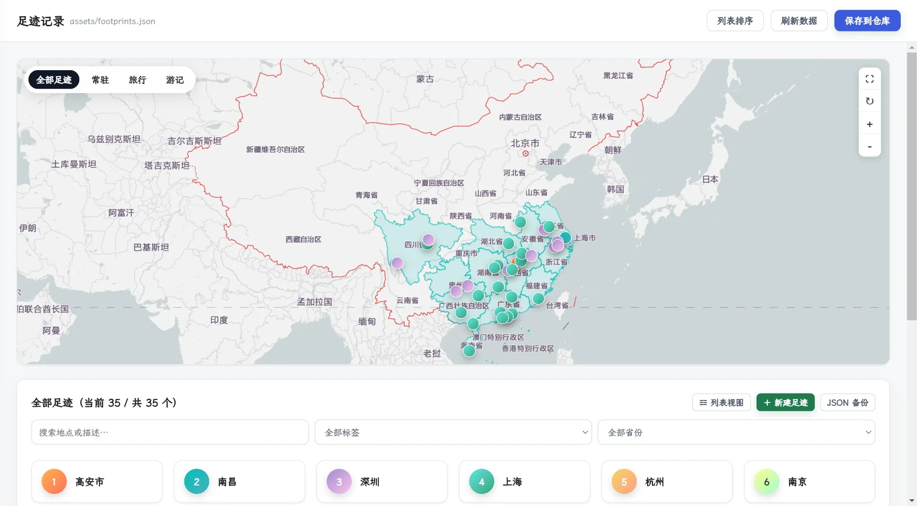This screenshot has height=506, width=917.
Task: Click the number 3 badge for 深圳
Action: pyautogui.click(x=339, y=482)
